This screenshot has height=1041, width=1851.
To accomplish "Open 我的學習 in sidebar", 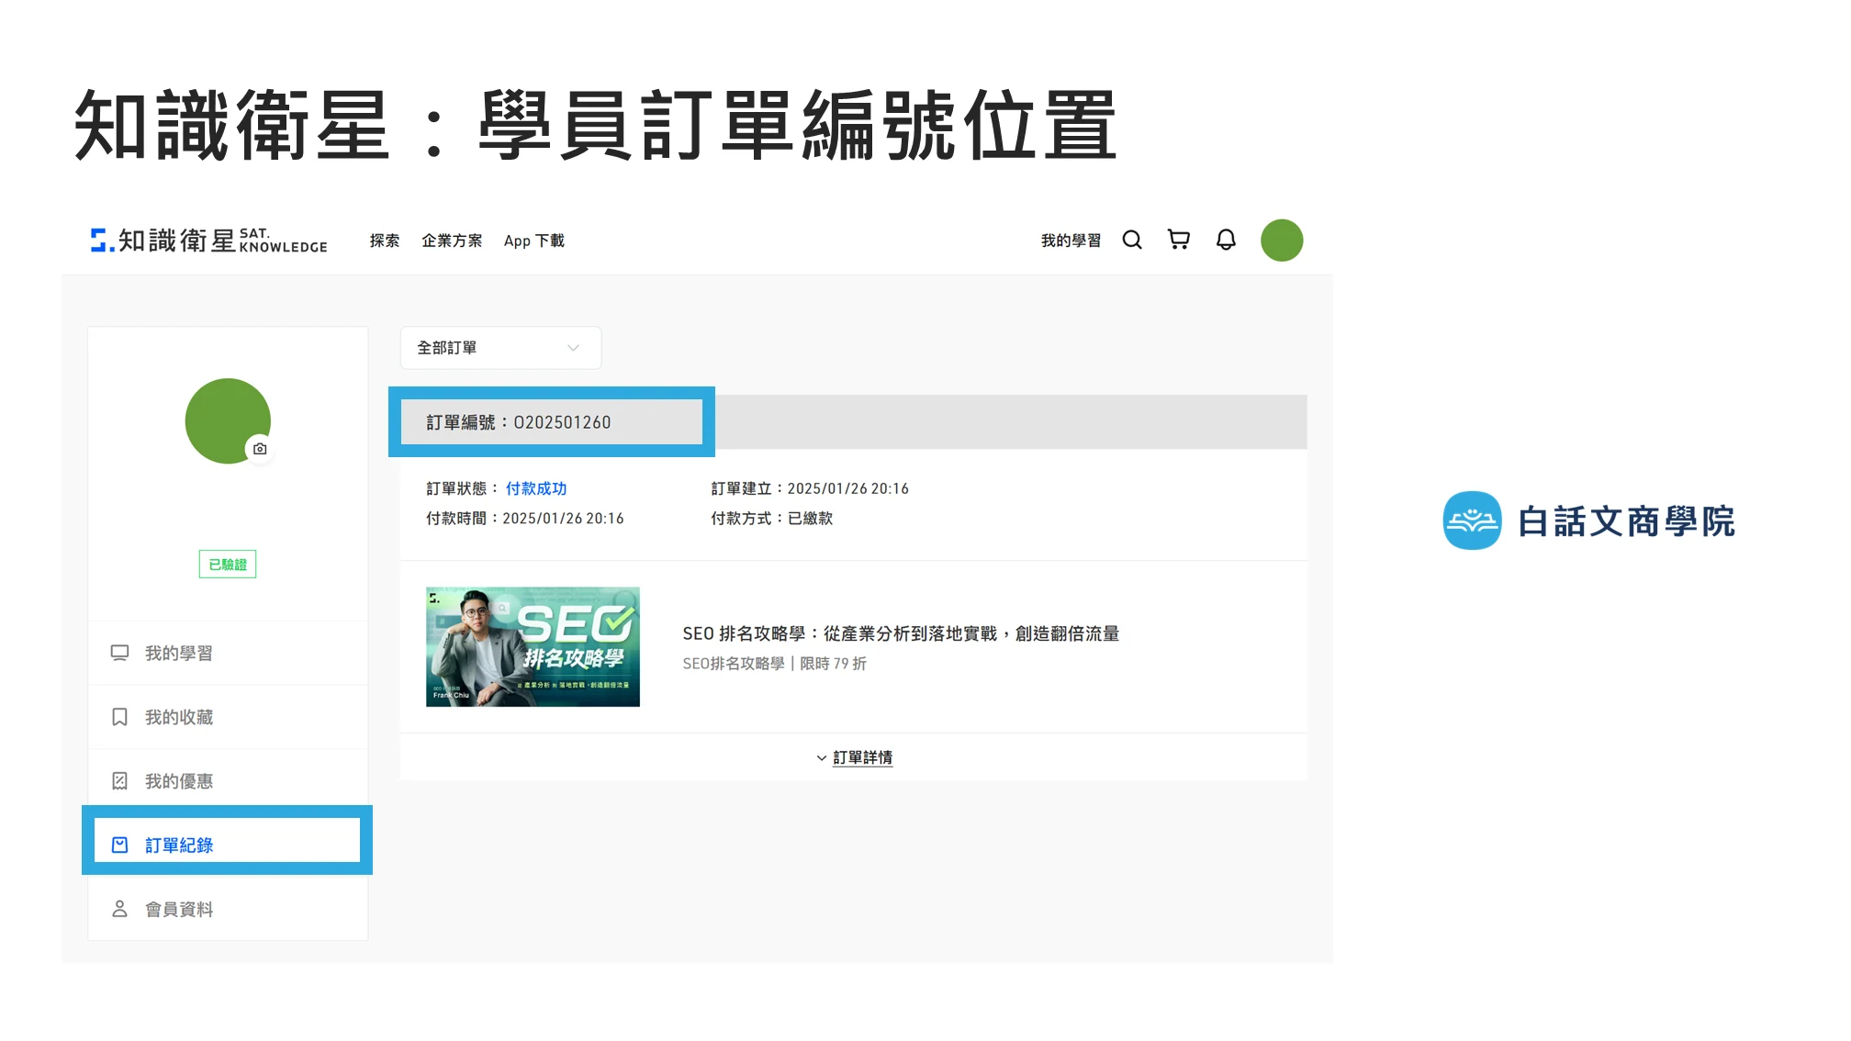I will (179, 653).
